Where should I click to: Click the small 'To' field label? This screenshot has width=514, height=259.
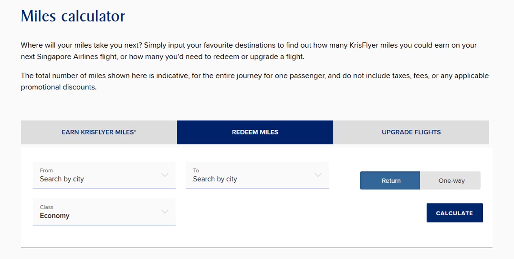(x=196, y=171)
